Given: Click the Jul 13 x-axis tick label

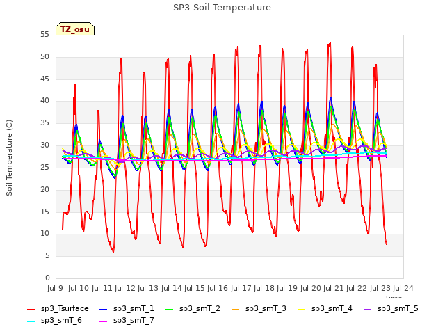Looking at the screenshot, I should click(x=148, y=289).
